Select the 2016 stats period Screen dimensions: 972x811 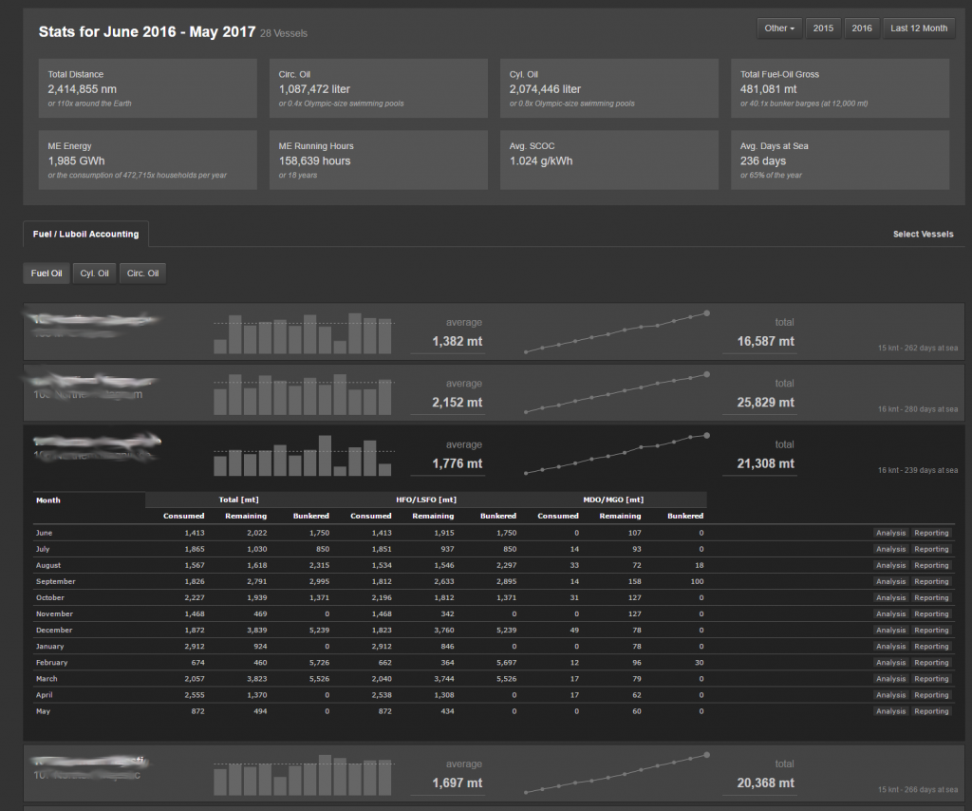(862, 28)
